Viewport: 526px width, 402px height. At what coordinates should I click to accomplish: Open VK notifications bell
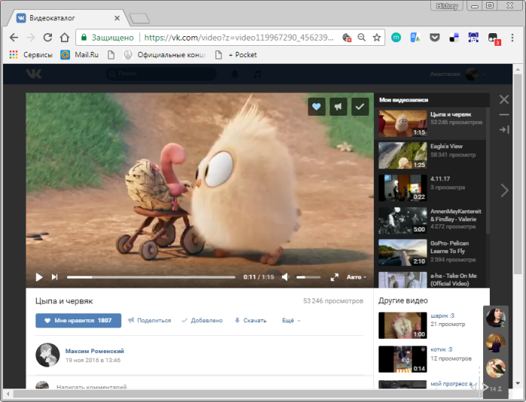[235, 74]
